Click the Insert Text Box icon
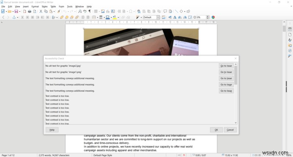This screenshot has width=293, height=157. coord(113,11)
